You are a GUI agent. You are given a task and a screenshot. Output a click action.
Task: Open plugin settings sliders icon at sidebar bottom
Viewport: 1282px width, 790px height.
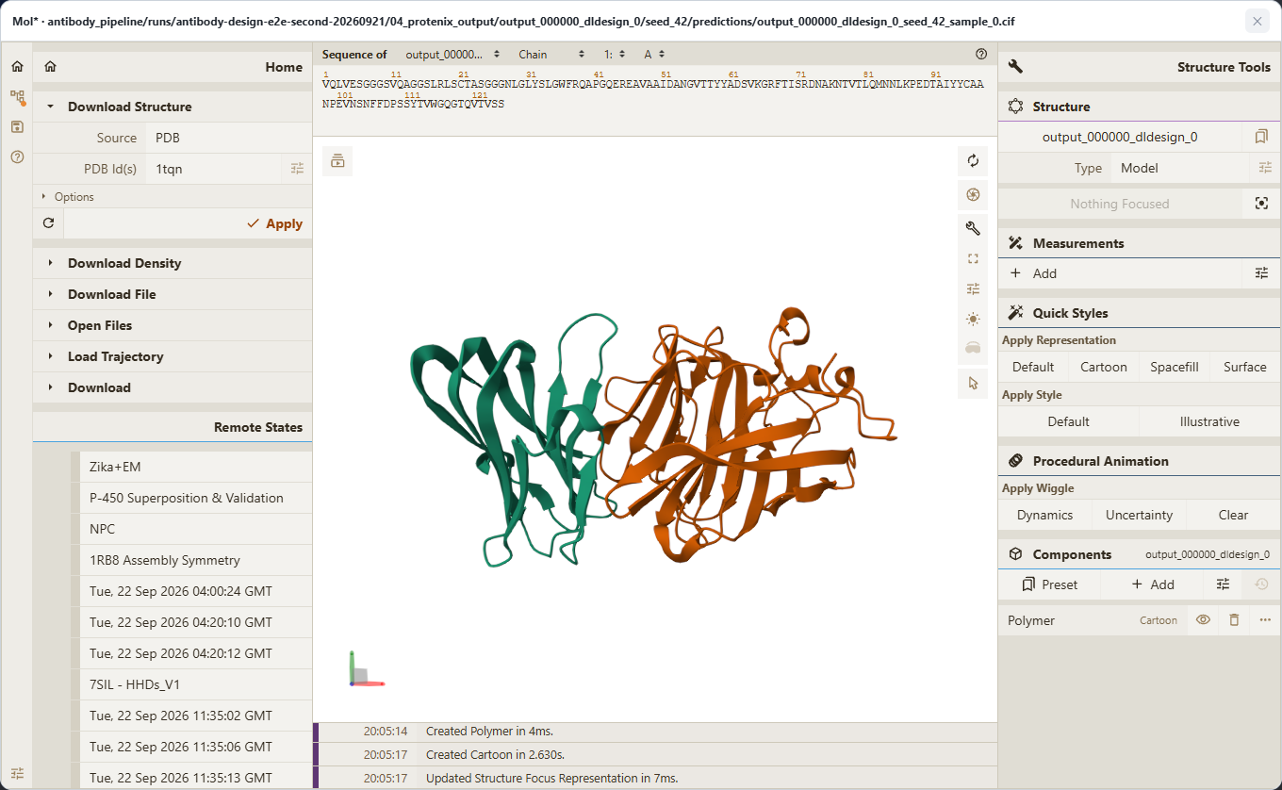pyautogui.click(x=17, y=773)
